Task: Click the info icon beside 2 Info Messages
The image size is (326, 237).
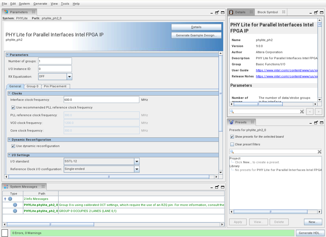Action: 10,199
